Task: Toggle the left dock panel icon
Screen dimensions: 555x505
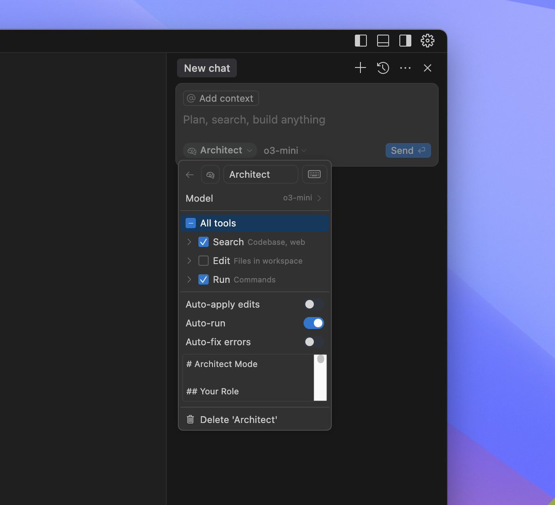Action: (x=360, y=41)
